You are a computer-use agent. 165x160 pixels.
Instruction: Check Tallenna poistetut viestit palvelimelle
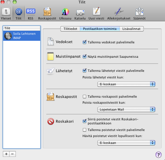(x=85, y=130)
